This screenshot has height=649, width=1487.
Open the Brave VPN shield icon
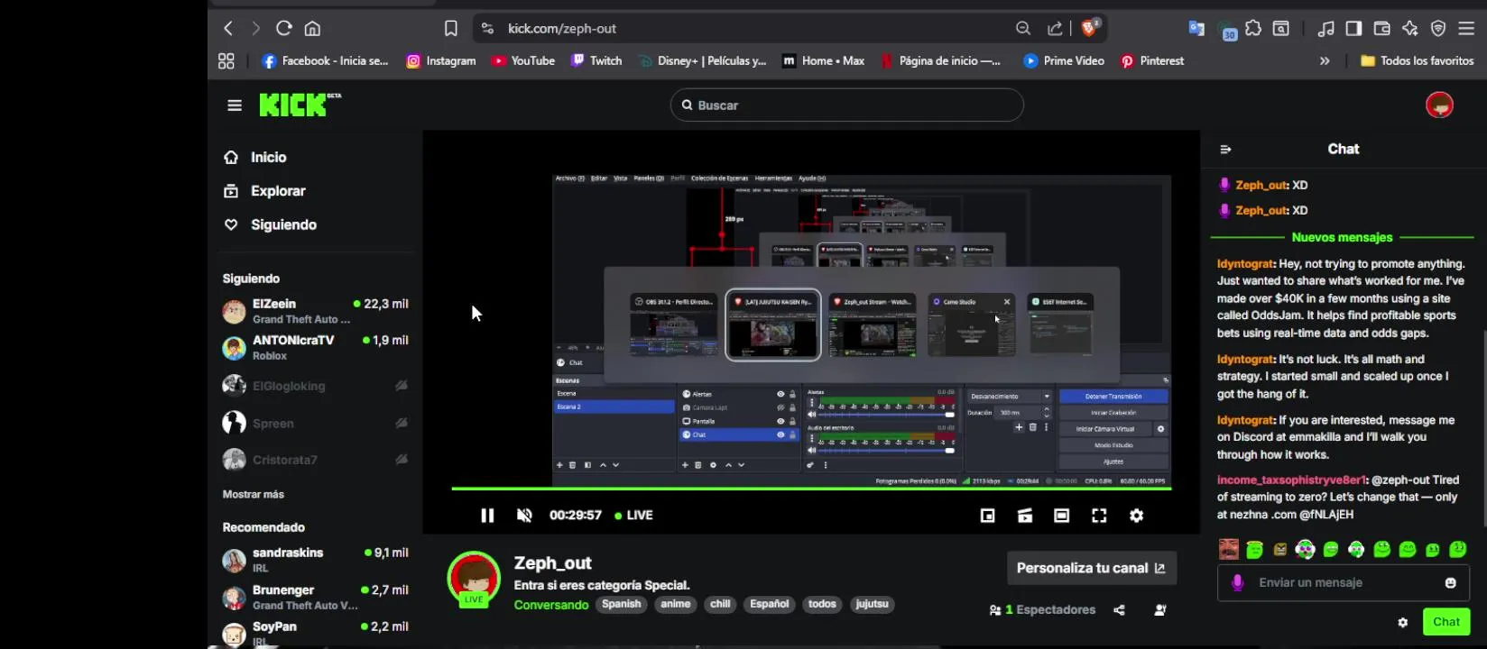pyautogui.click(x=1438, y=29)
